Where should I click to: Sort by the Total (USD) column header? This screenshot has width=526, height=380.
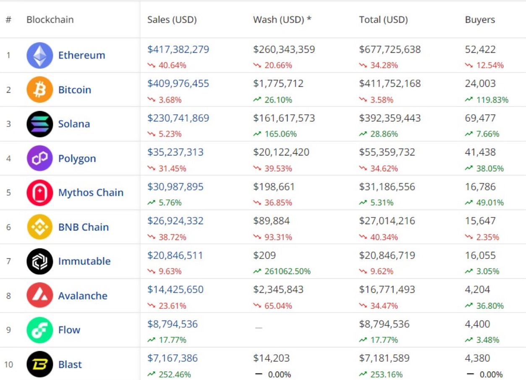point(384,20)
